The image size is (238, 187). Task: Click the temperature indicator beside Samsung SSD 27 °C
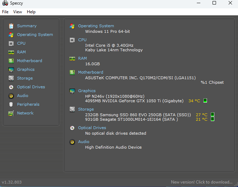(x=213, y=114)
